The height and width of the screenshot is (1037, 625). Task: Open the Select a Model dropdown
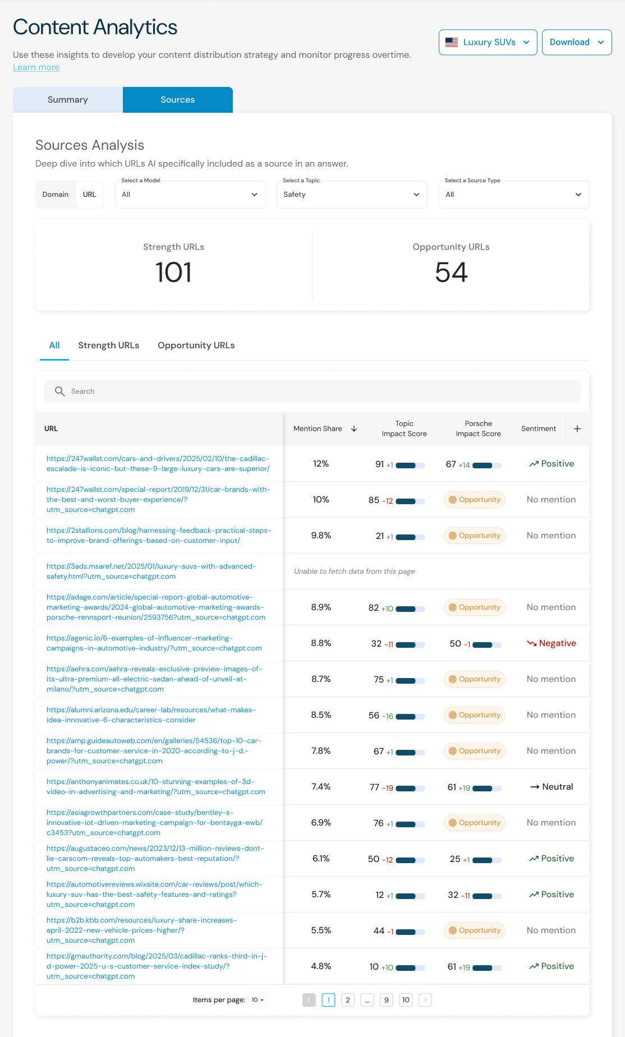[190, 195]
